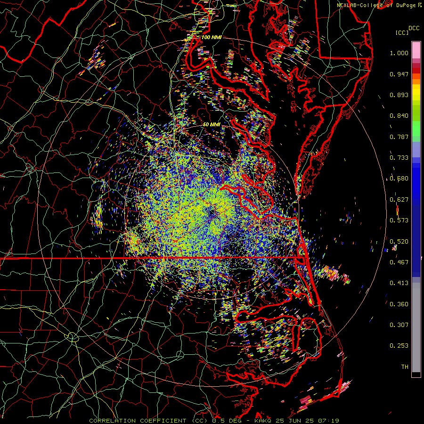Image resolution: width=424 pixels, height=424 pixels.
Task: Select the 0.680 legend value
Action: click(x=399, y=179)
